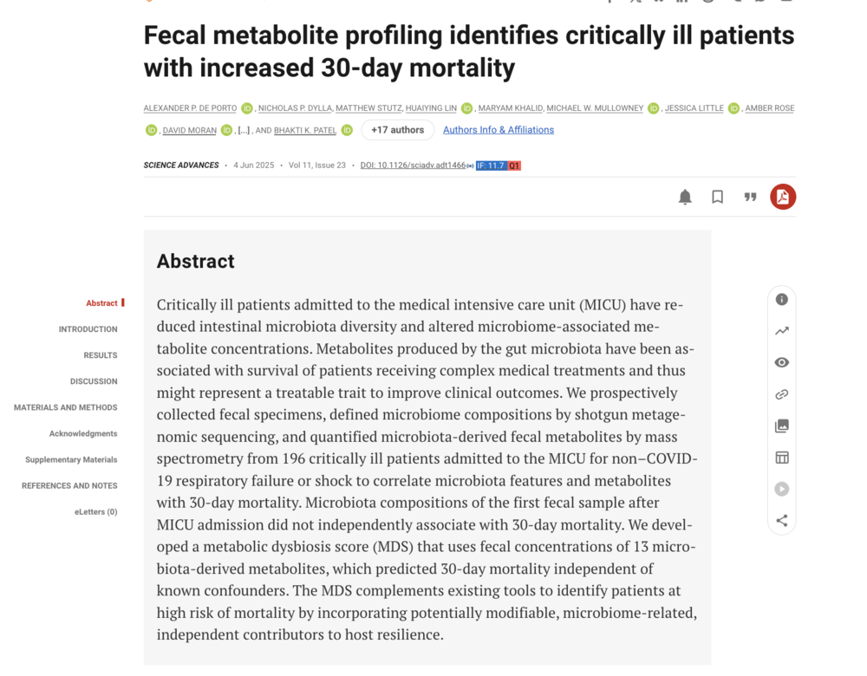Click the media play icon
The image size is (867, 676).
782,489
